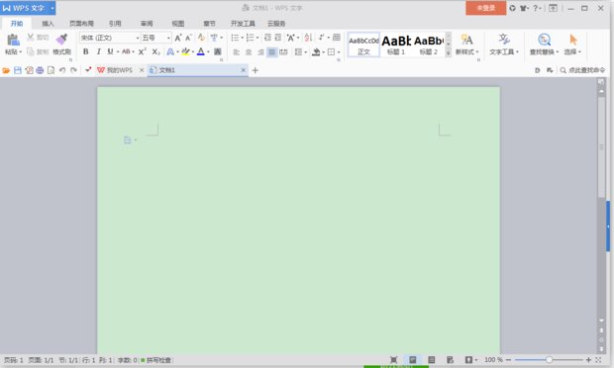Apply subscript X₂ formatting
614x368 pixels.
point(155,51)
